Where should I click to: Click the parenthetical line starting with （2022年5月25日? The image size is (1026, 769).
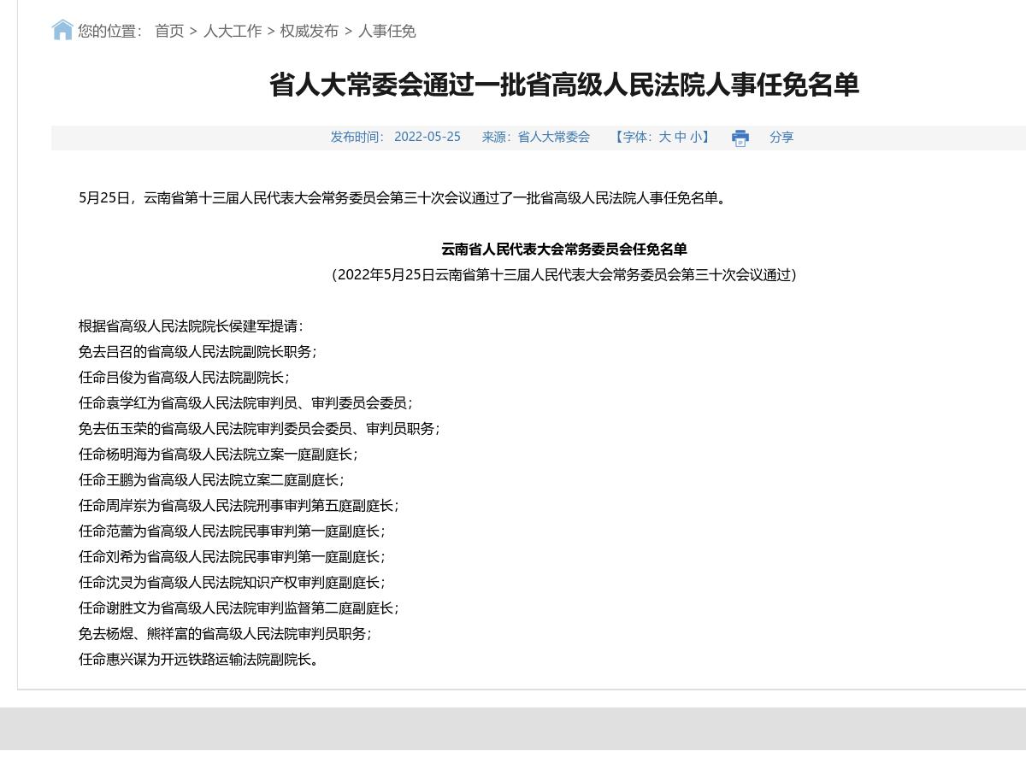[x=564, y=275]
